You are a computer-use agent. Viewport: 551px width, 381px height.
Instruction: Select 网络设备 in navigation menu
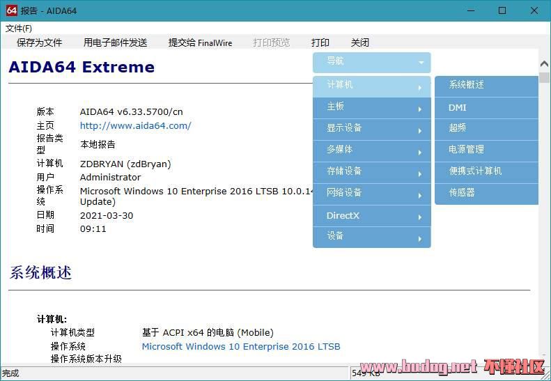tap(372, 194)
